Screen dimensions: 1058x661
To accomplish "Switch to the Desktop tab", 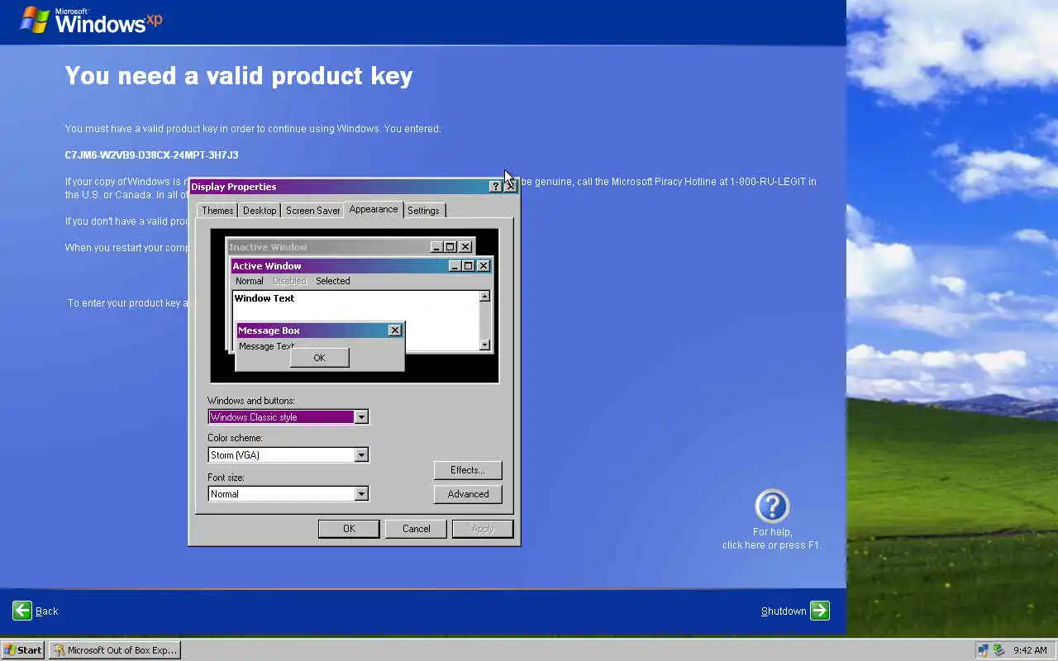I will (x=260, y=211).
